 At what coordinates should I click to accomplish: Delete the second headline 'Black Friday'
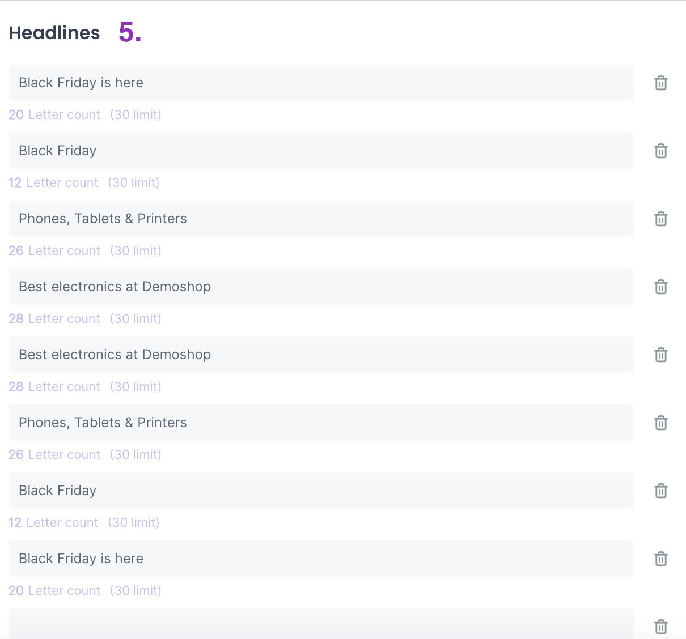coord(660,151)
